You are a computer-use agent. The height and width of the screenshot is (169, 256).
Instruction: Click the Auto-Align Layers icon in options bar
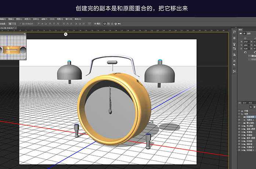(90, 24)
